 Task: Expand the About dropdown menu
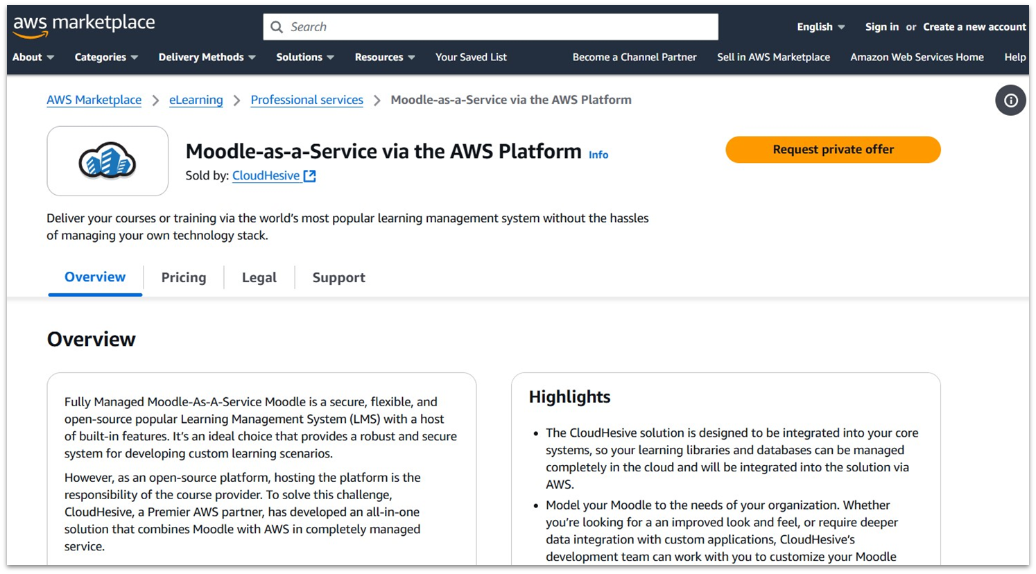[33, 58]
